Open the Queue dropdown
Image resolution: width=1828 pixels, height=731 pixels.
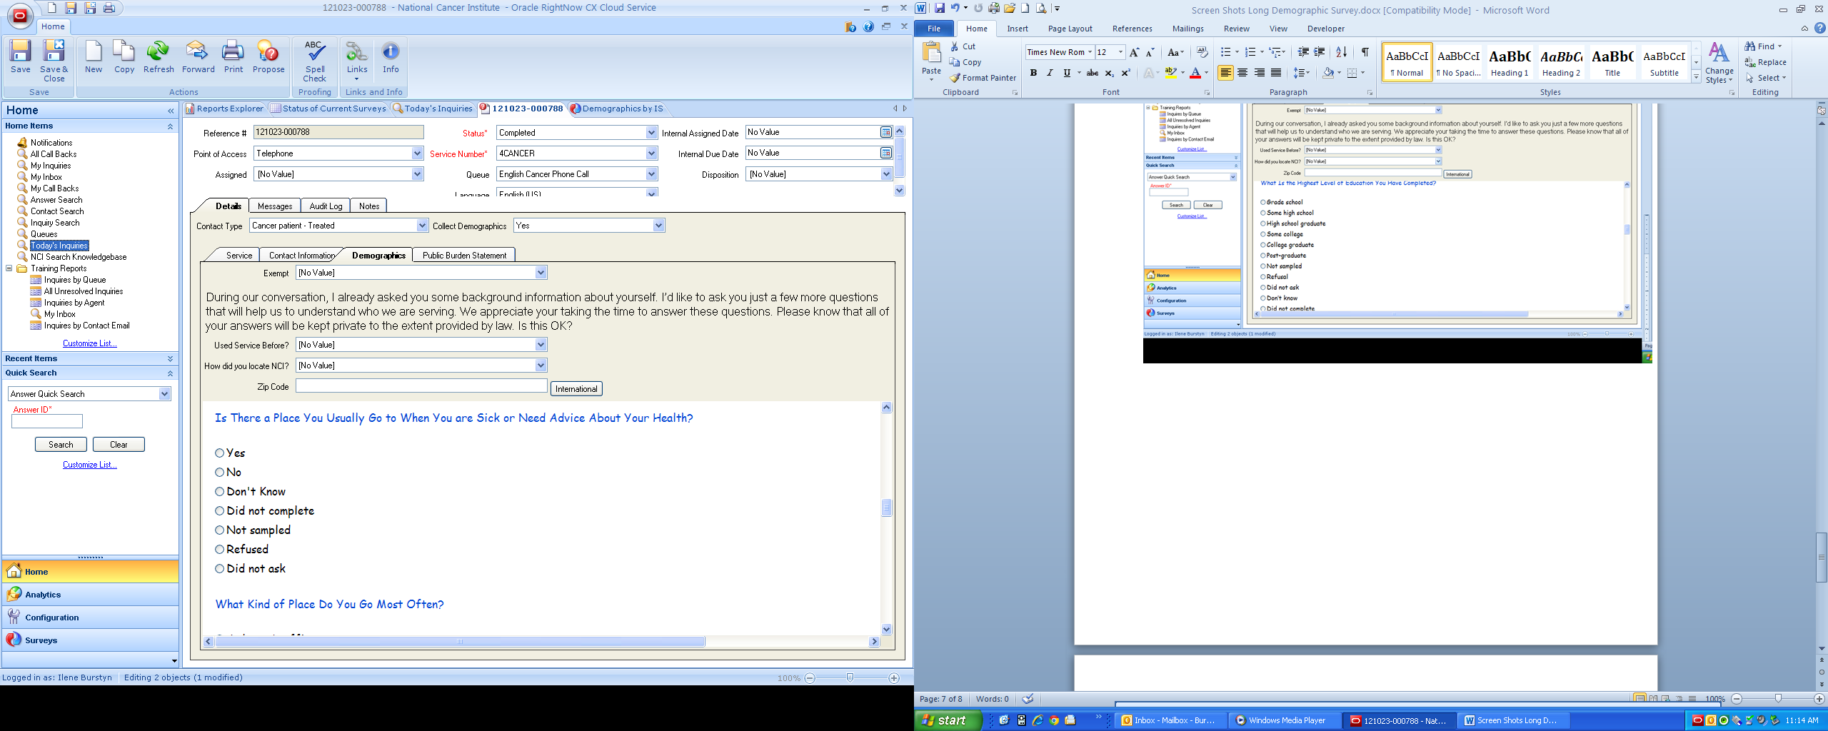[x=651, y=174]
